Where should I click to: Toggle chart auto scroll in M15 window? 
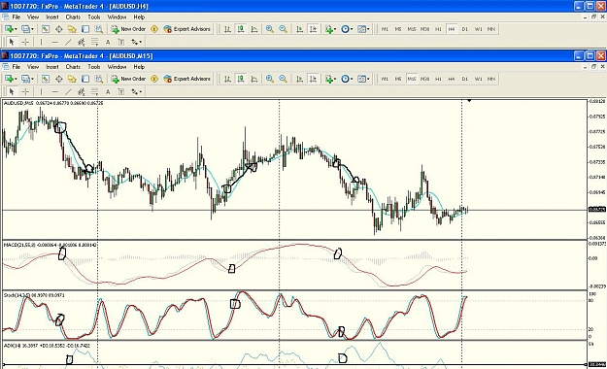tap(300, 79)
